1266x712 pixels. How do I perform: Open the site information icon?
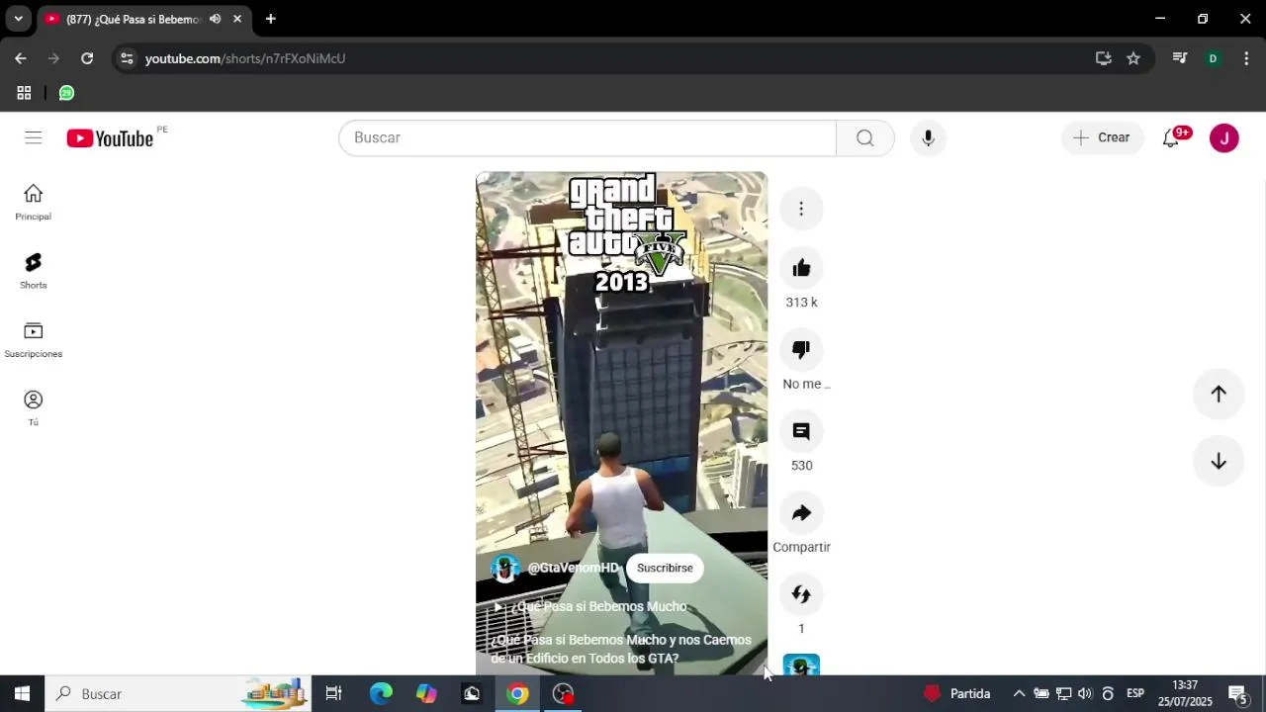(126, 58)
